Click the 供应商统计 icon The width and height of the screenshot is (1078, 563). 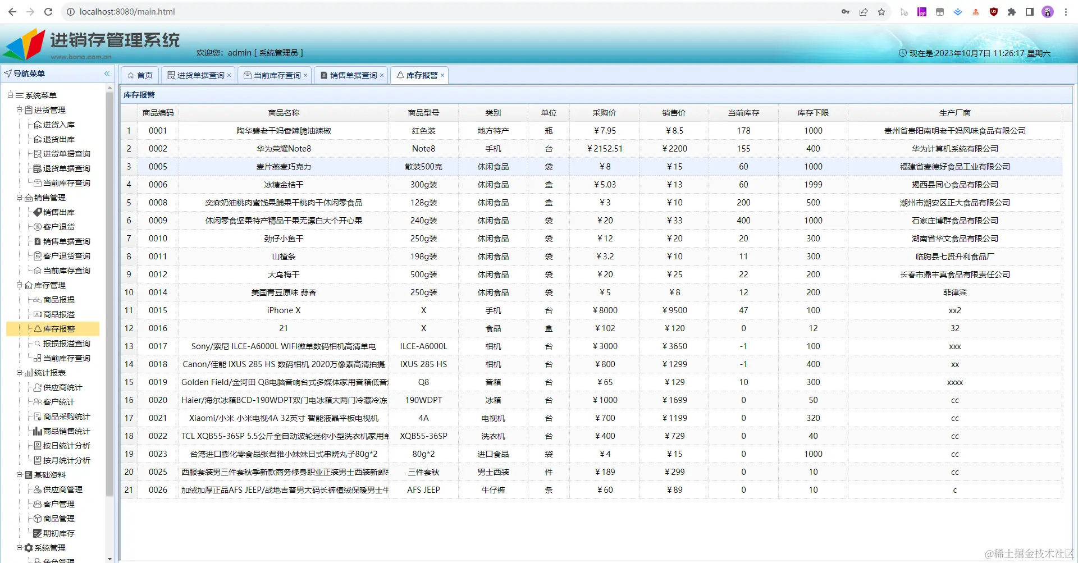[x=38, y=387]
